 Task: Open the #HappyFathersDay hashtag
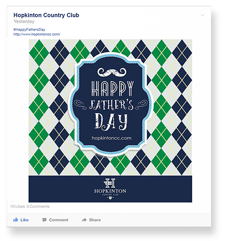click(x=29, y=29)
